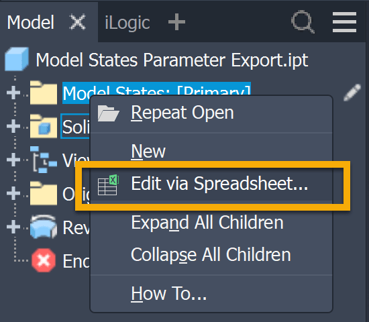Click the plus icon to add a panel tab
The height and width of the screenshot is (322, 369).
(x=176, y=22)
